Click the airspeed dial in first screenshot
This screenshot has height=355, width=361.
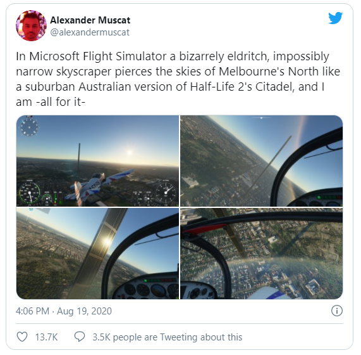30,193
